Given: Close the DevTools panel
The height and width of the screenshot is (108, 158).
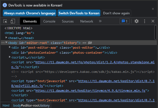Looking at the screenshot, I should tap(153, 21).
